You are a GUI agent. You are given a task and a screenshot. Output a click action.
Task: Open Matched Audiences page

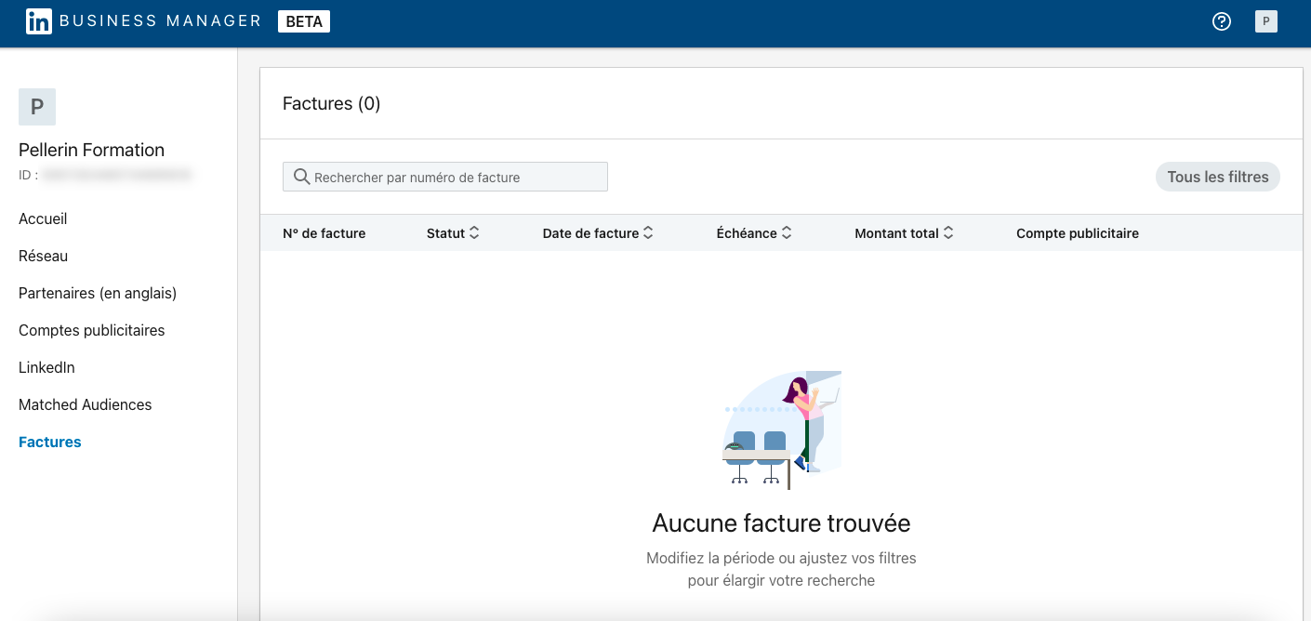[x=85, y=404]
